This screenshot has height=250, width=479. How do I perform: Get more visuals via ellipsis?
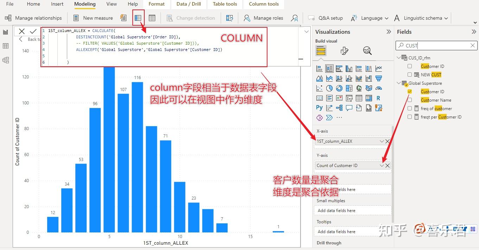coord(339,118)
